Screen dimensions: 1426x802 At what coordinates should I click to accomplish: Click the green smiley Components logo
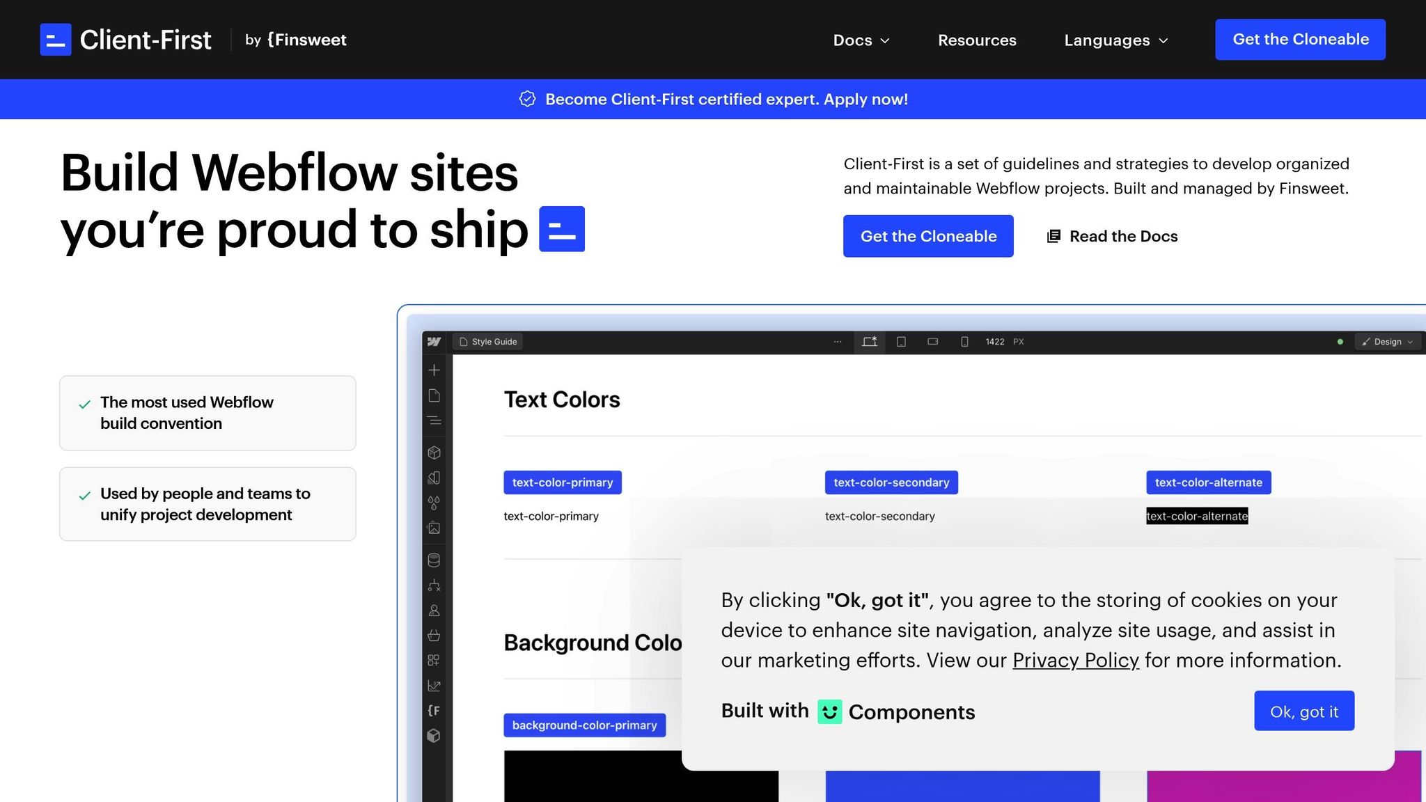point(829,711)
